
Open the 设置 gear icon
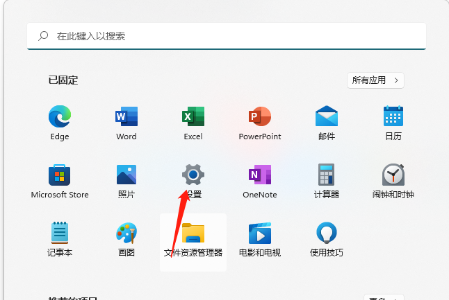[193, 175]
